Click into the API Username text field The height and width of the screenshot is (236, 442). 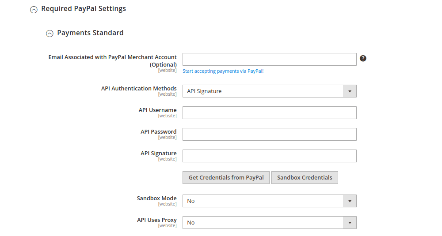pos(269,113)
